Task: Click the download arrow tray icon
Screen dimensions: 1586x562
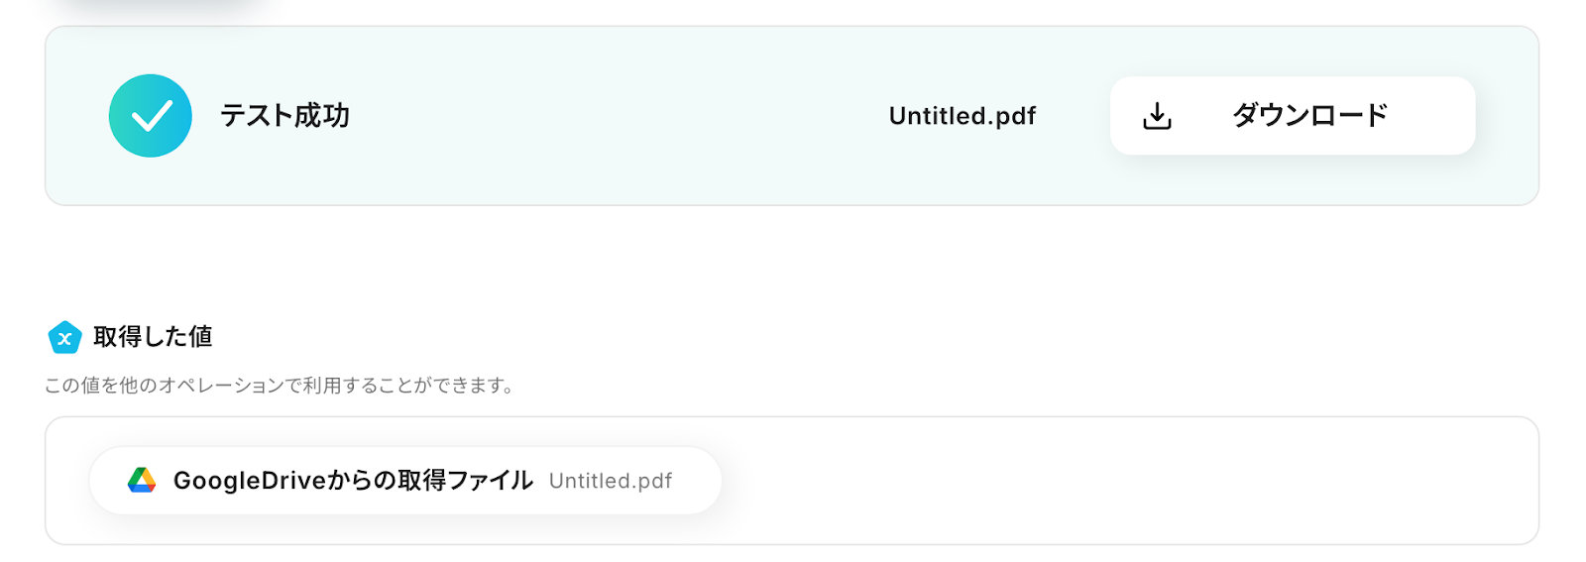Action: (x=1157, y=116)
